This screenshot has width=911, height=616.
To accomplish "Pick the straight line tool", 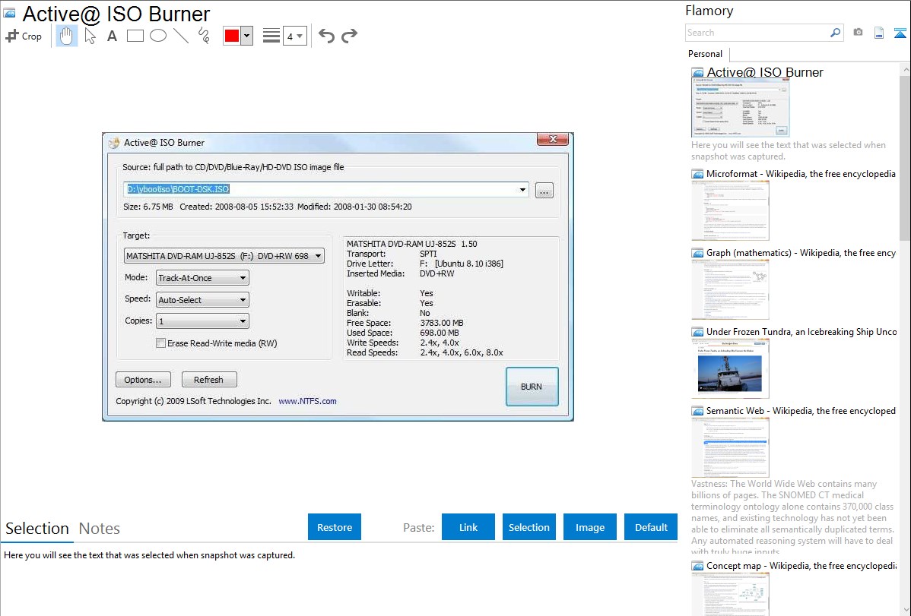I will [x=181, y=36].
